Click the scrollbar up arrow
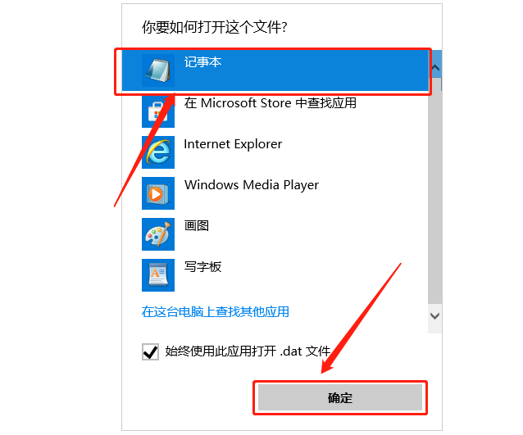Viewport: 523px width, 435px height. 435,68
